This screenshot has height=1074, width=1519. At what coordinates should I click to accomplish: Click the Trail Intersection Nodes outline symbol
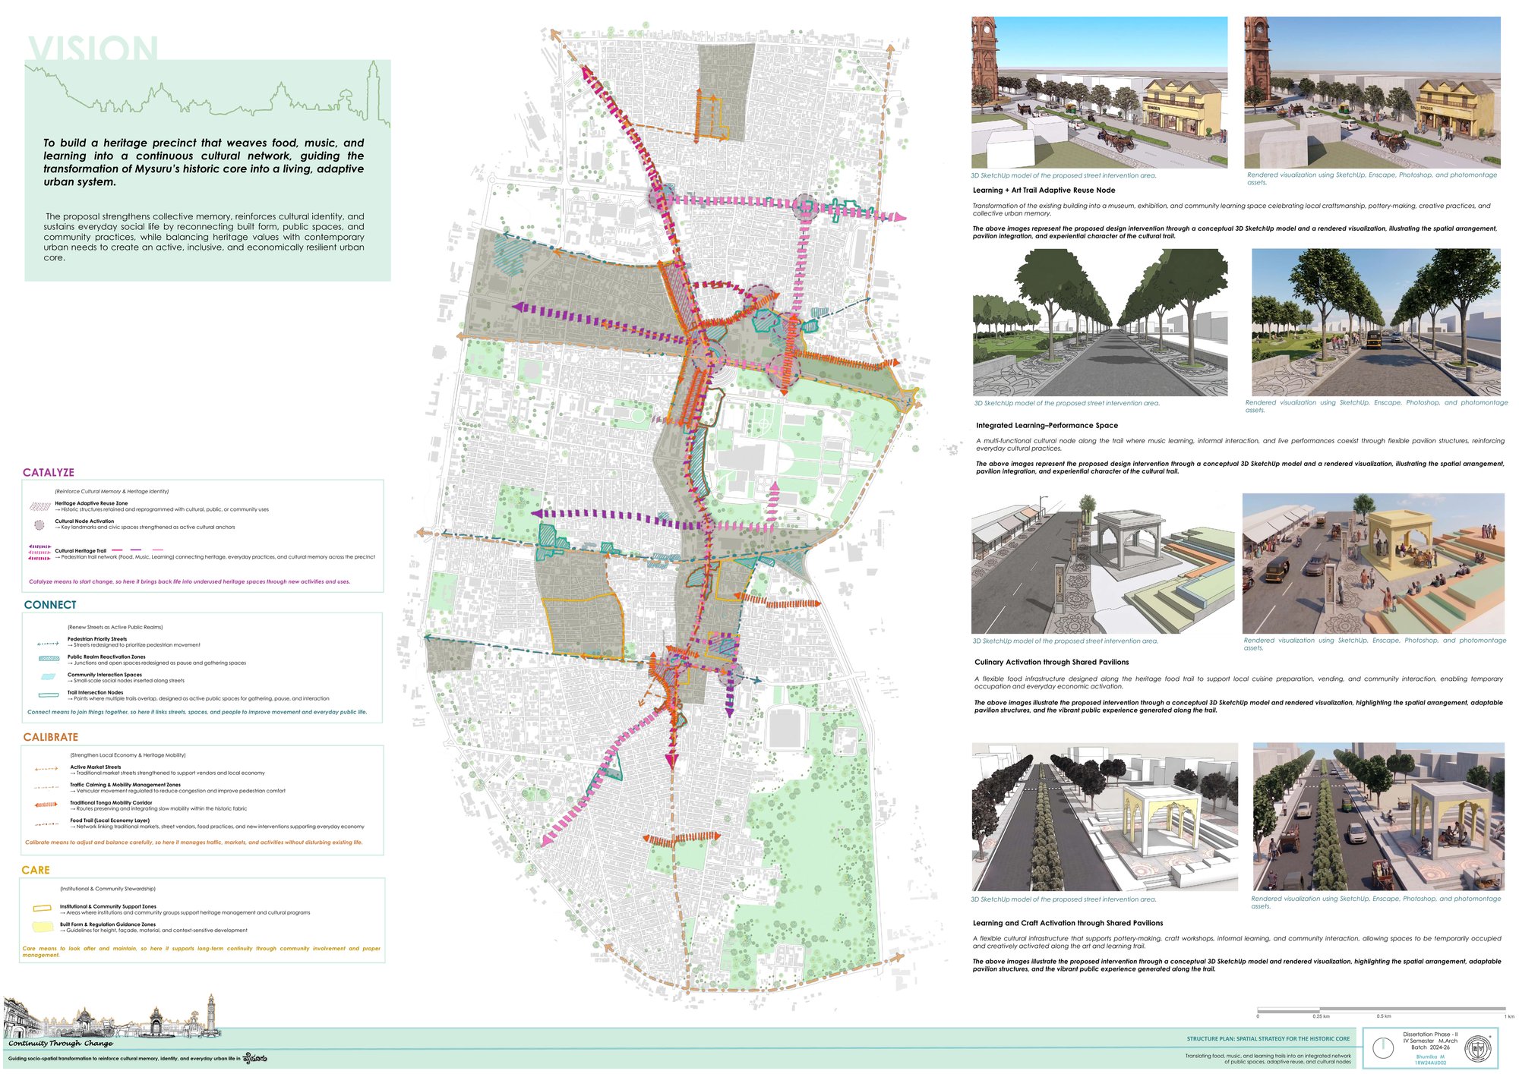pyautogui.click(x=49, y=694)
